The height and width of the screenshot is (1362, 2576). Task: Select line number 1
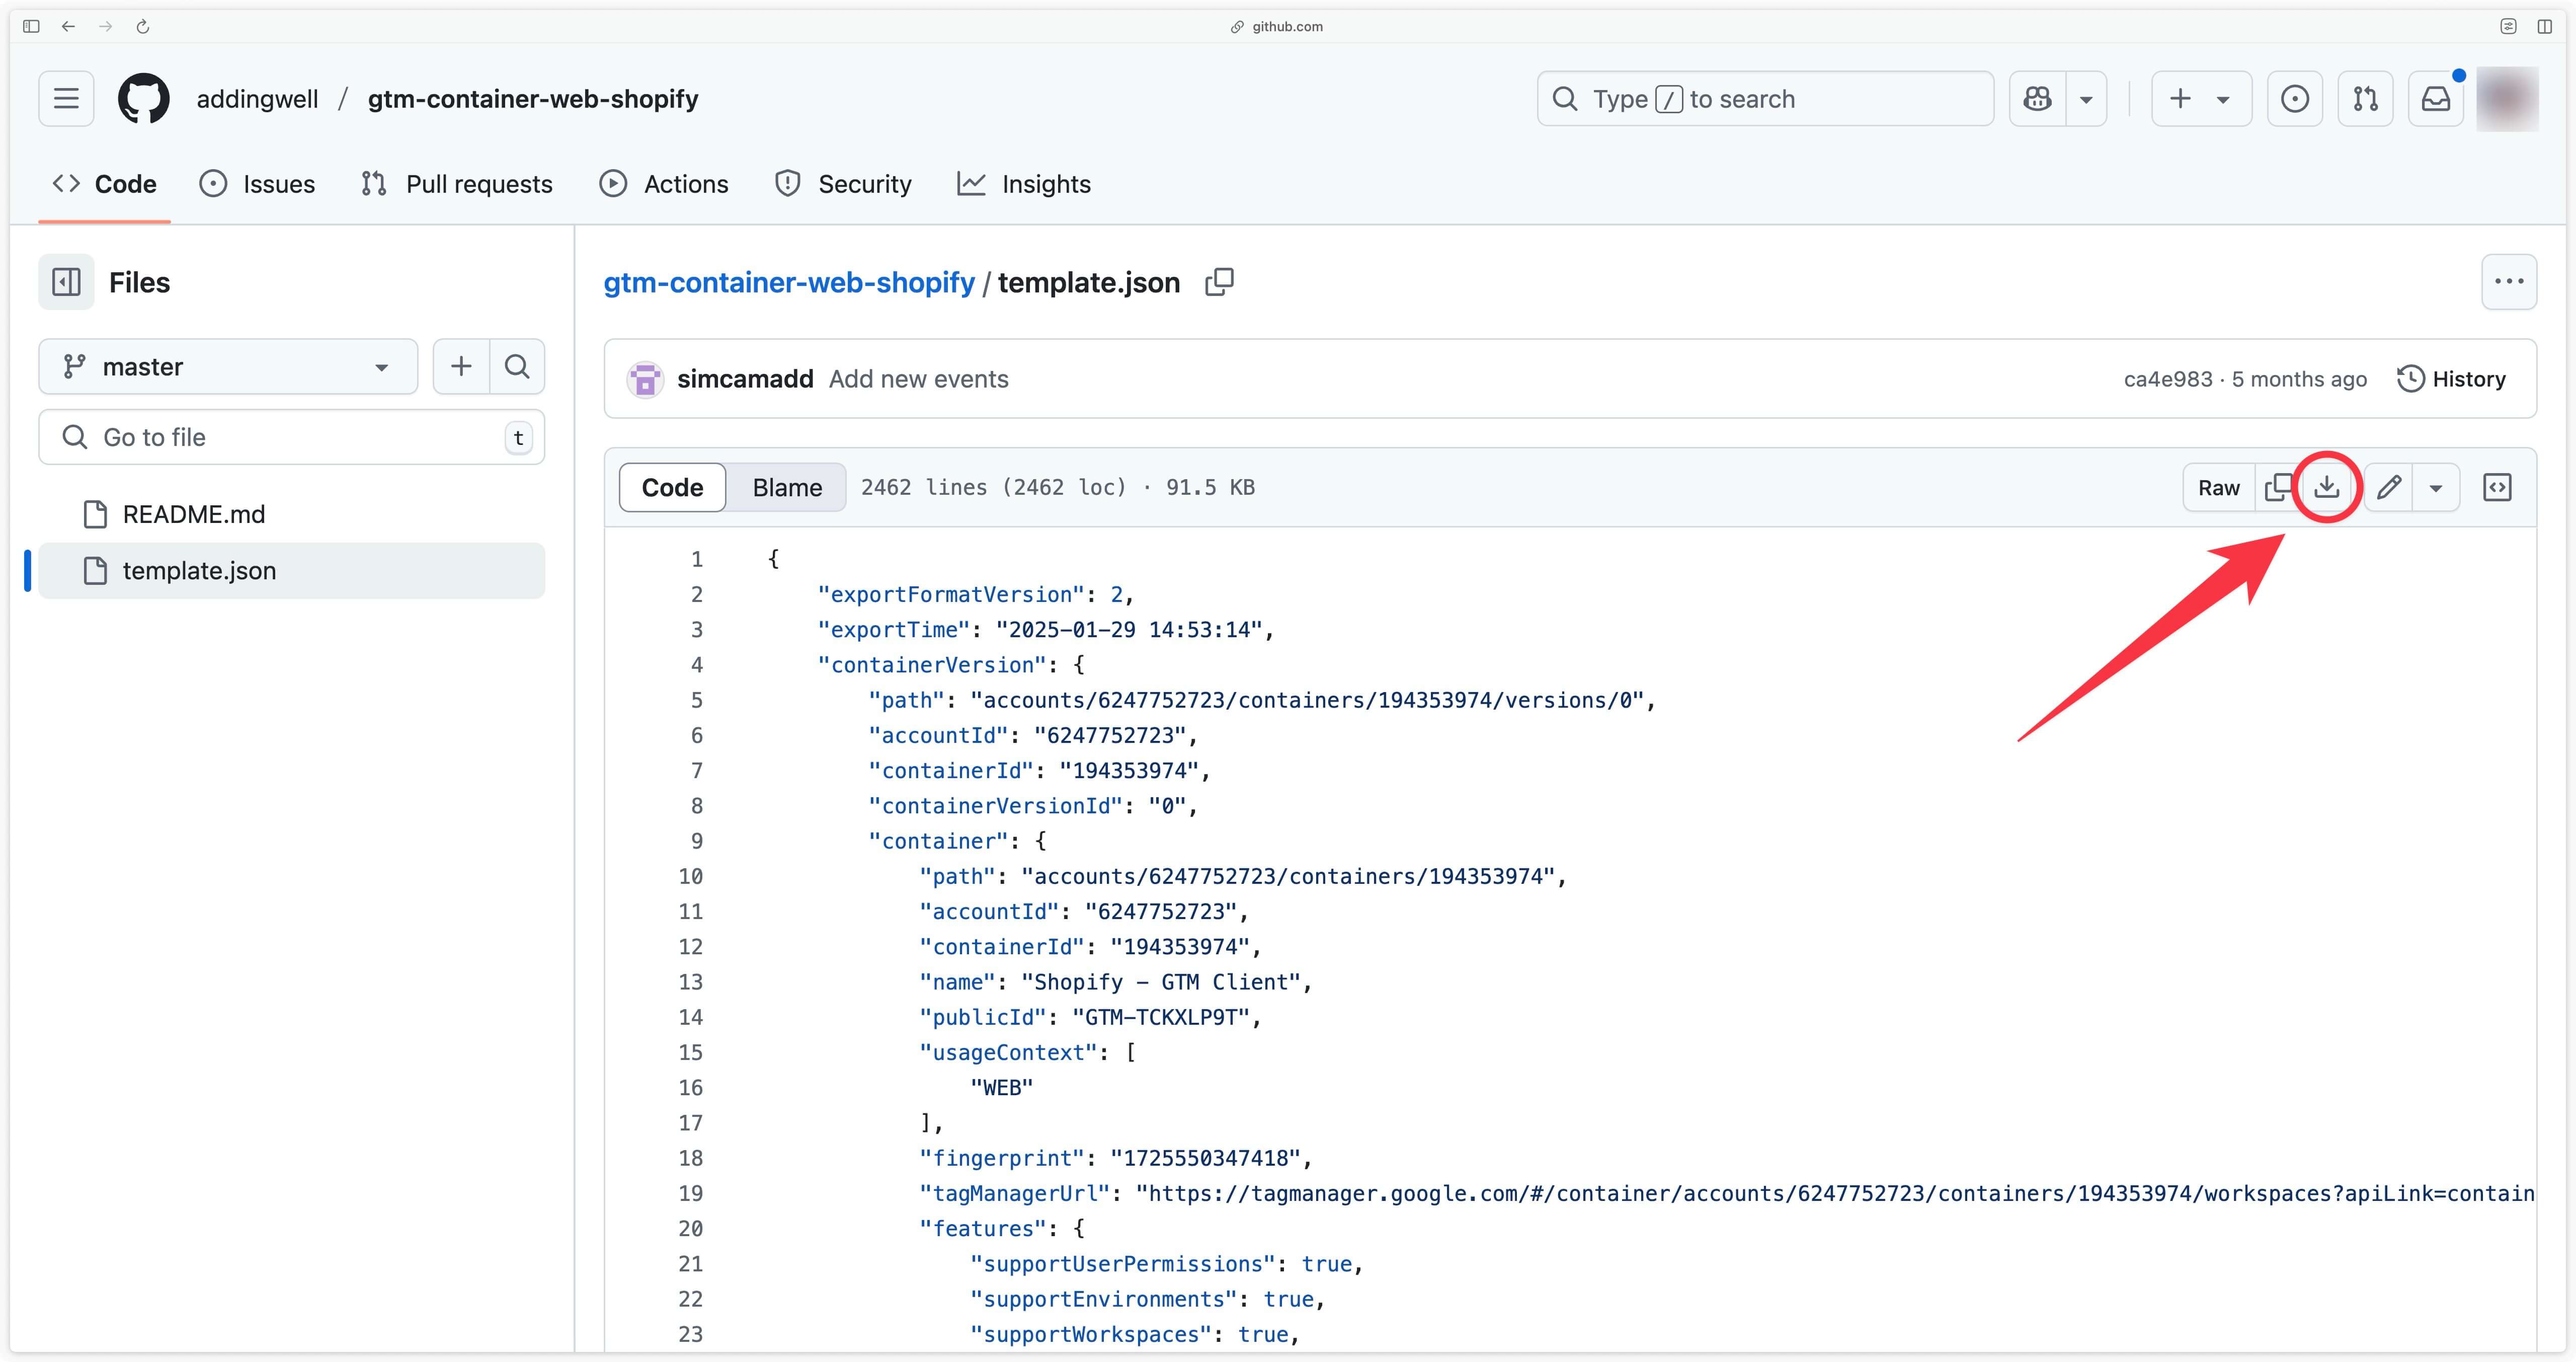point(696,559)
